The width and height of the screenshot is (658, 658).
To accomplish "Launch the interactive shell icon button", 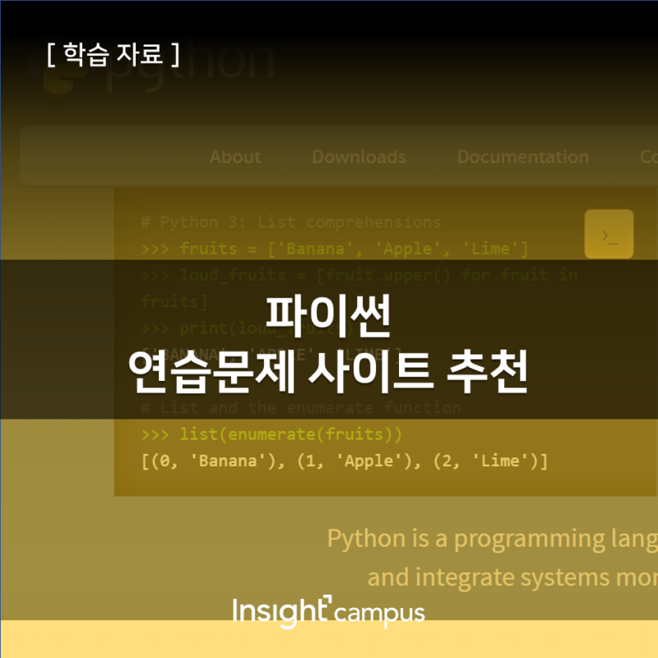I will click(609, 234).
